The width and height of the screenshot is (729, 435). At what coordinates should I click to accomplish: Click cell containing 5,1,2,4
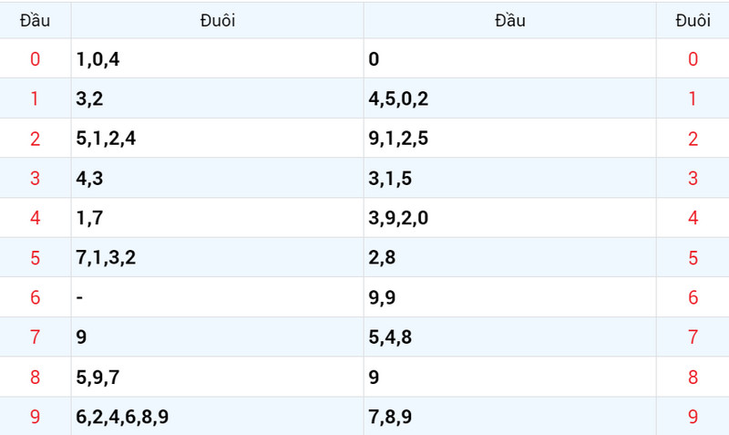click(218, 139)
